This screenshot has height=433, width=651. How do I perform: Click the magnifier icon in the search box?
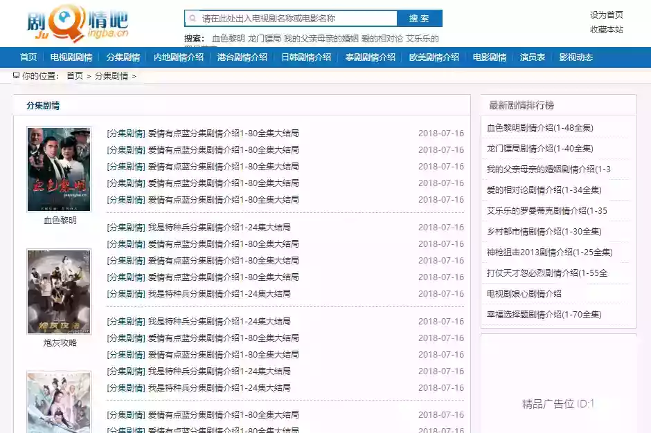point(193,18)
